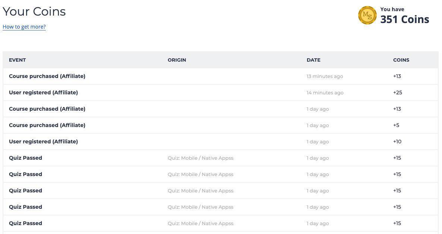Select the "13 minutes ago" timestamp
This screenshot has width=442, height=234.
coord(325,76)
